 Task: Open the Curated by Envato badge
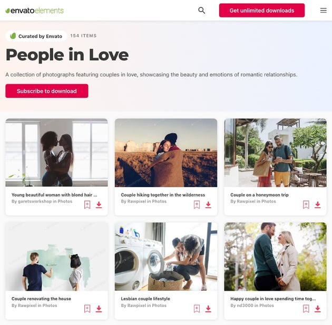(x=36, y=36)
